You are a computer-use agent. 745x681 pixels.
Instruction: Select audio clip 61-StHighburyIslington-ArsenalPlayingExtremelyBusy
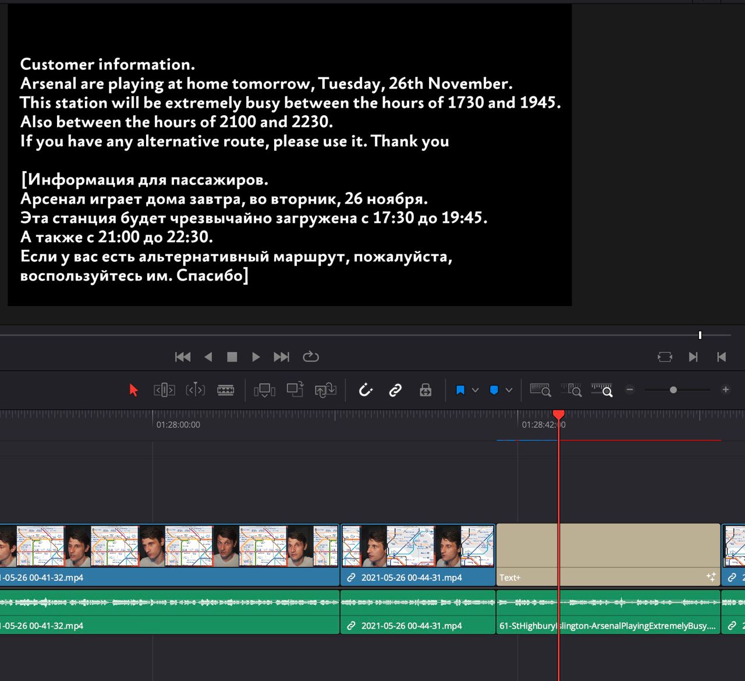point(608,612)
